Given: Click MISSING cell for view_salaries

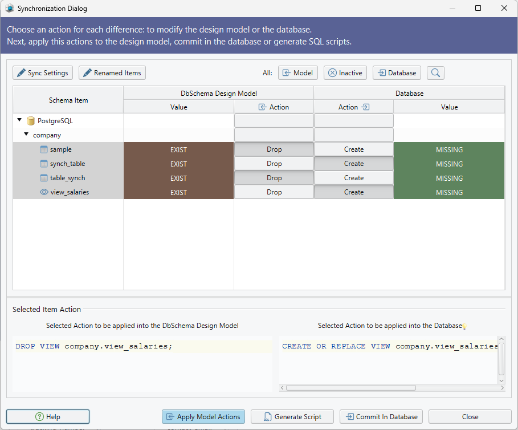Looking at the screenshot, I should tap(449, 192).
